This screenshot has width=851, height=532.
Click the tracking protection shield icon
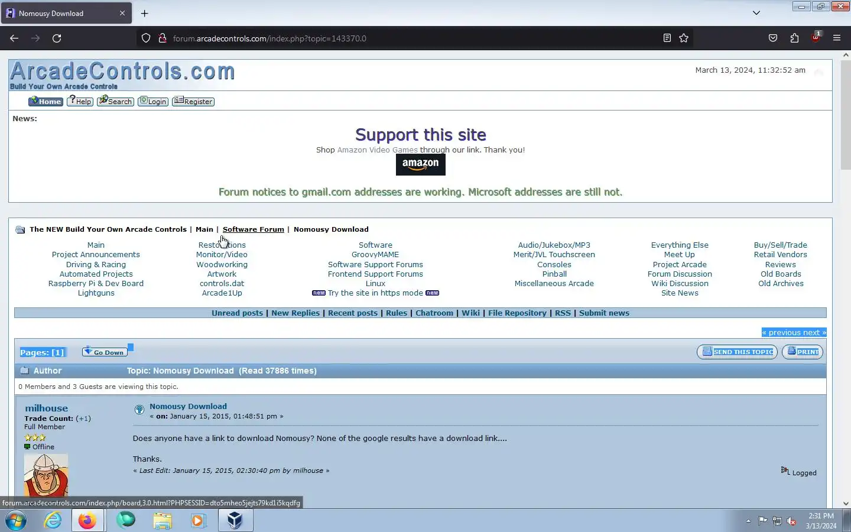146,38
